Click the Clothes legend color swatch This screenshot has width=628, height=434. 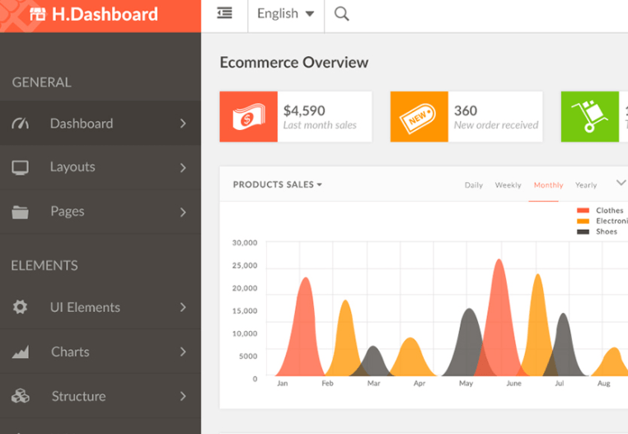click(x=583, y=211)
